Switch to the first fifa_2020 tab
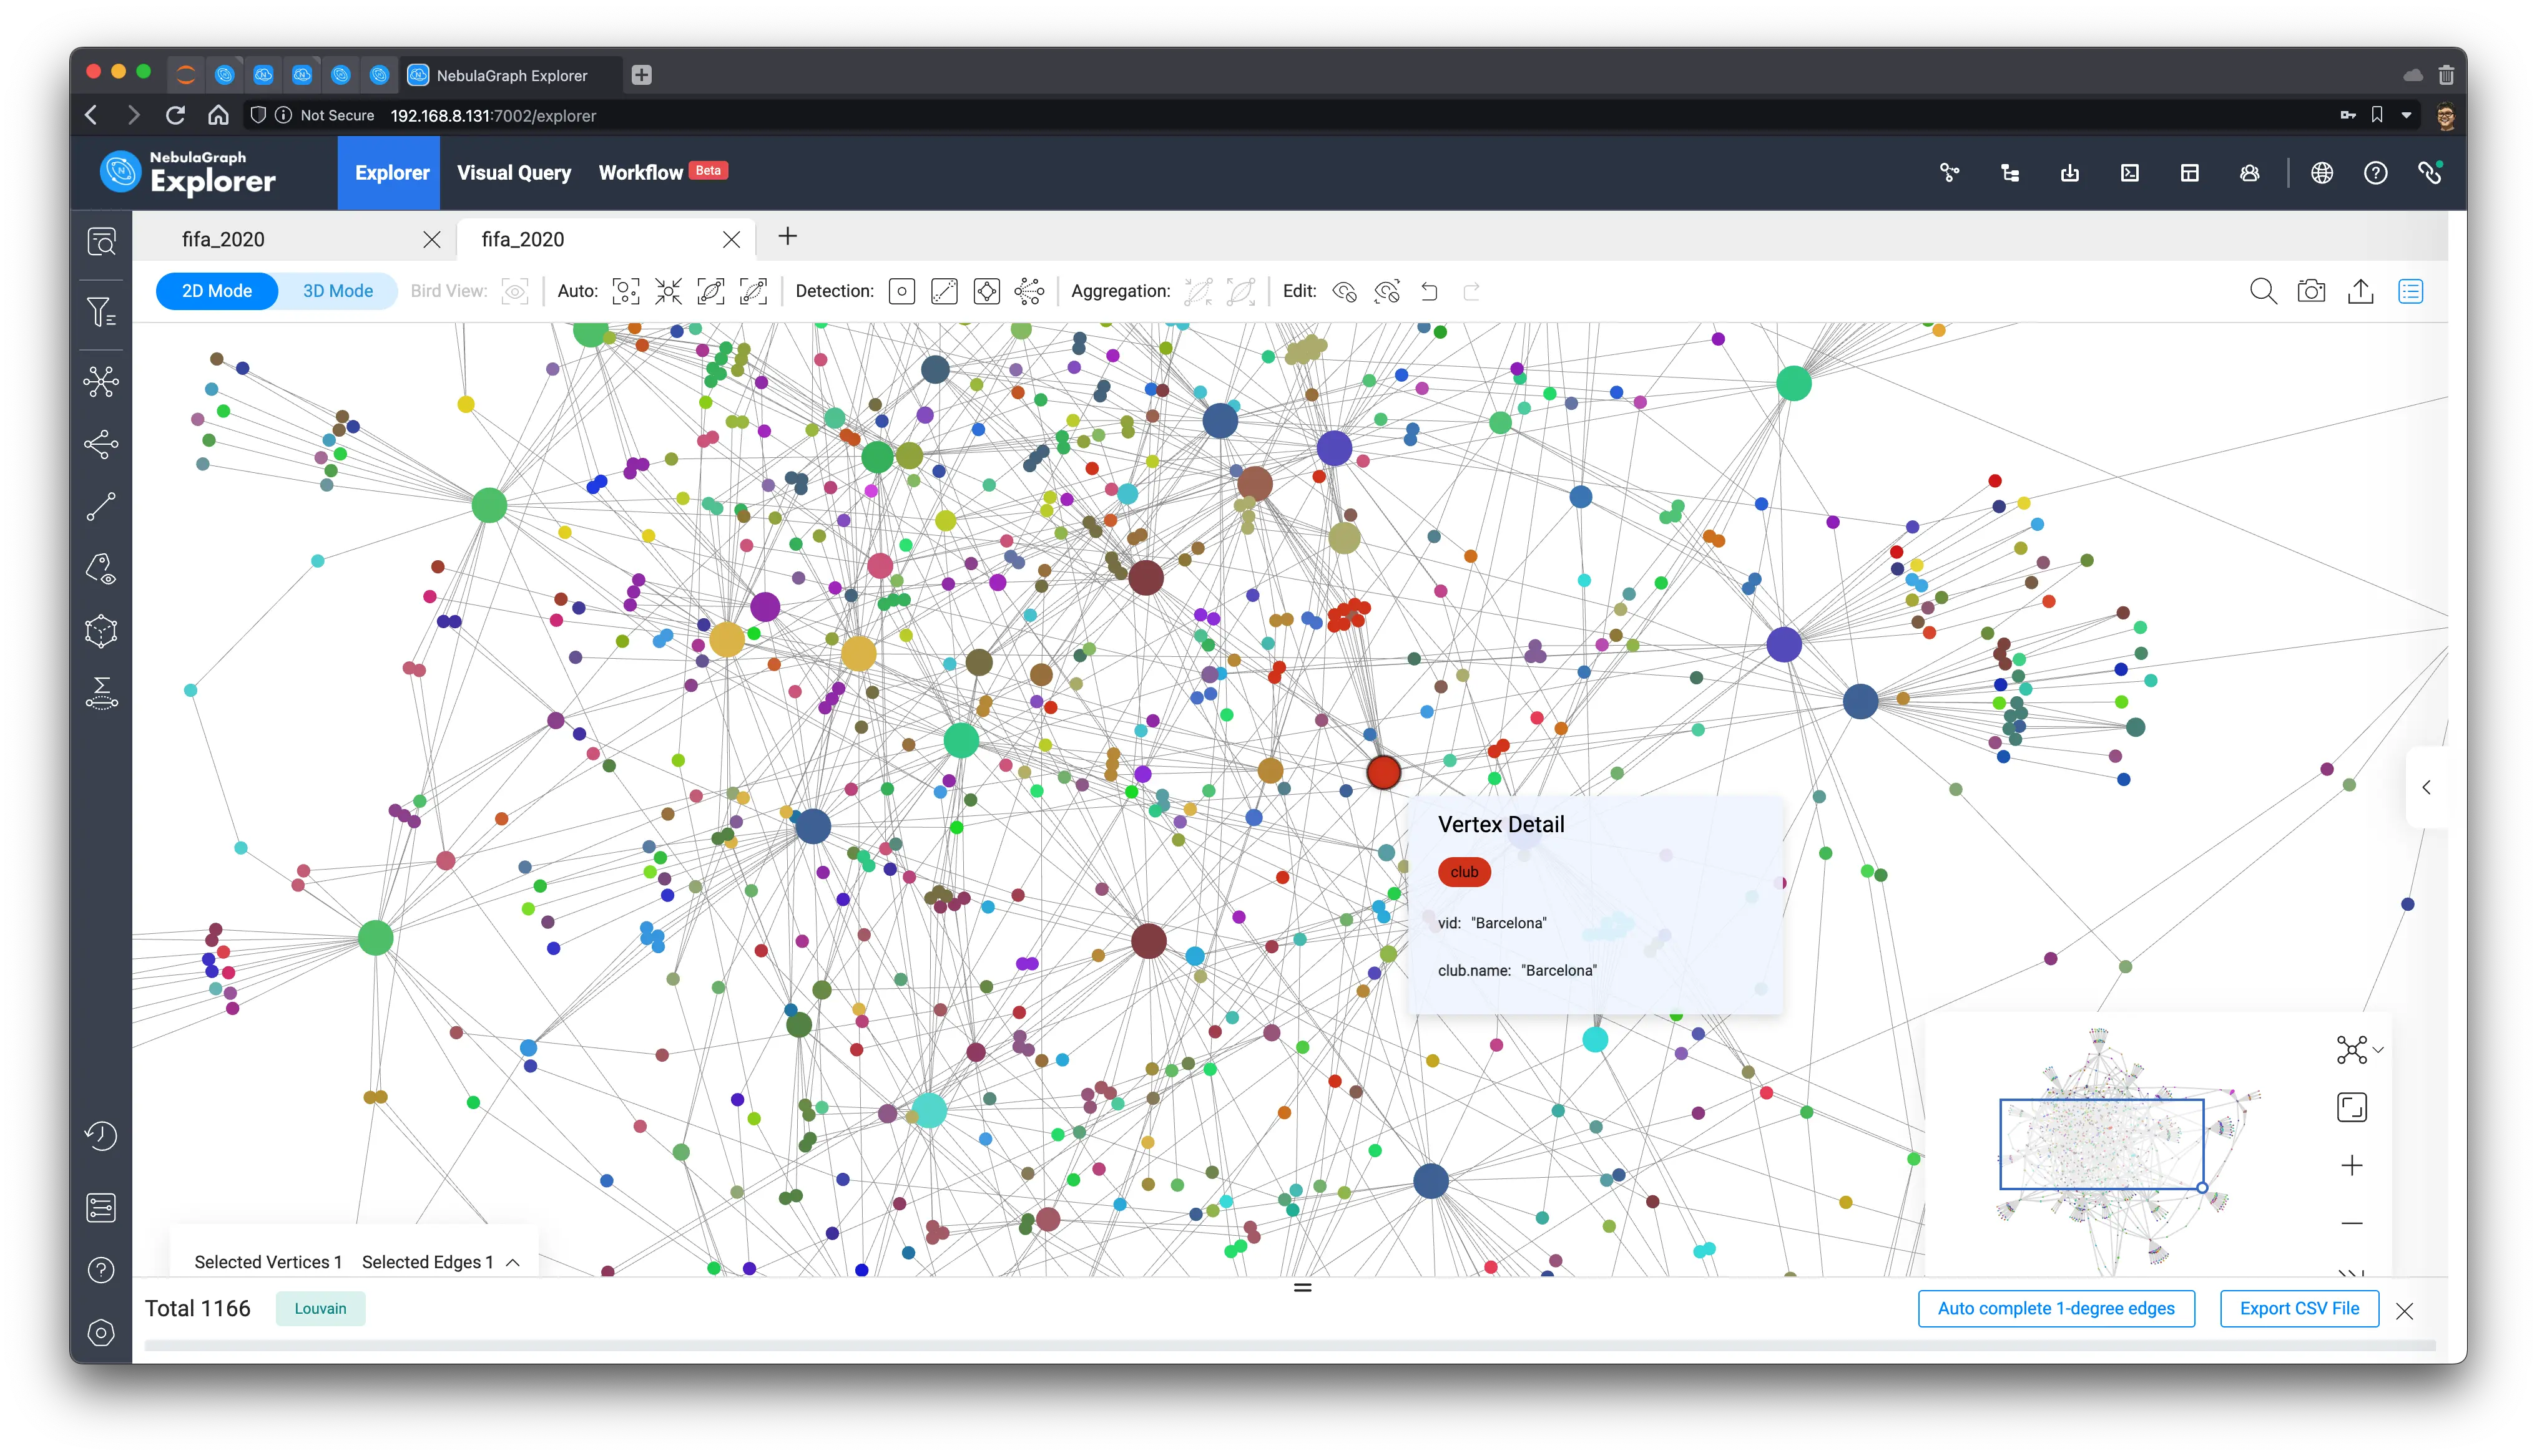Screen dimensions: 2537x1456 tap(223, 239)
